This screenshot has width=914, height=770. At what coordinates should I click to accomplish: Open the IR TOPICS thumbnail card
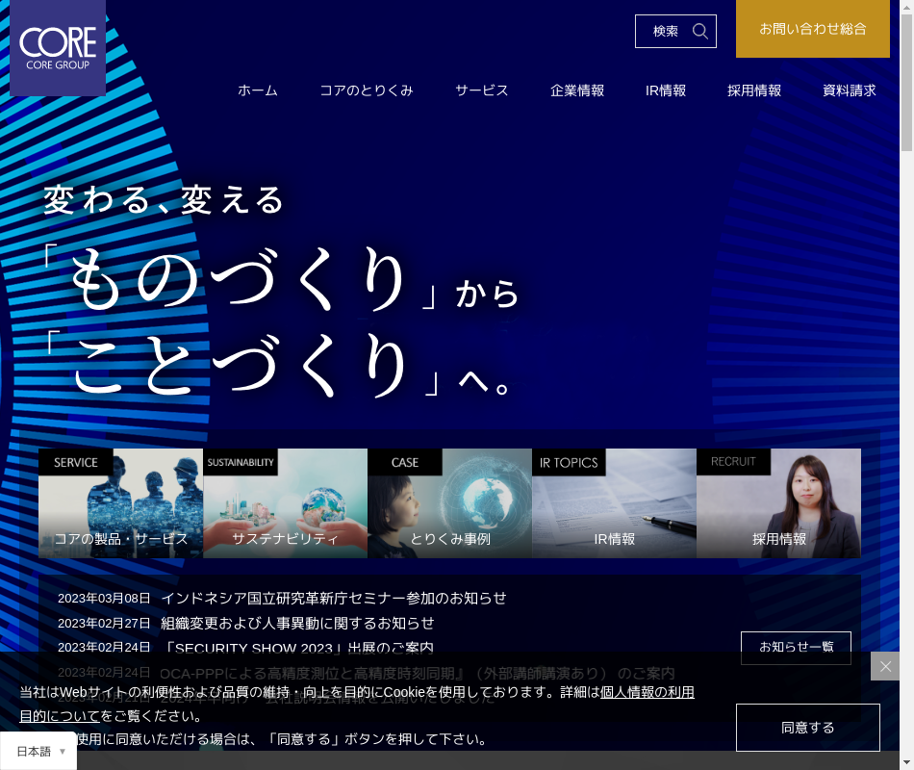pos(615,503)
